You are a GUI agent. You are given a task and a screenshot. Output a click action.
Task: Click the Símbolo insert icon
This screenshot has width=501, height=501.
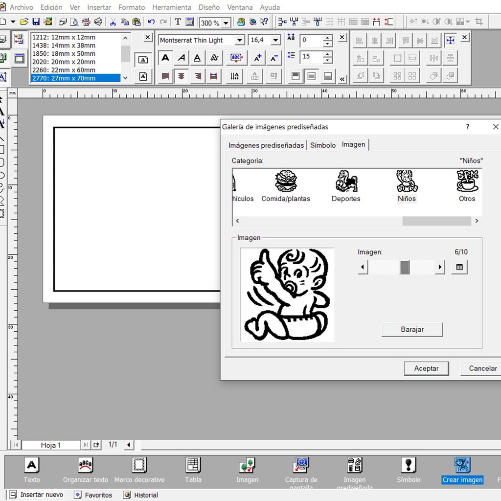coord(409,466)
